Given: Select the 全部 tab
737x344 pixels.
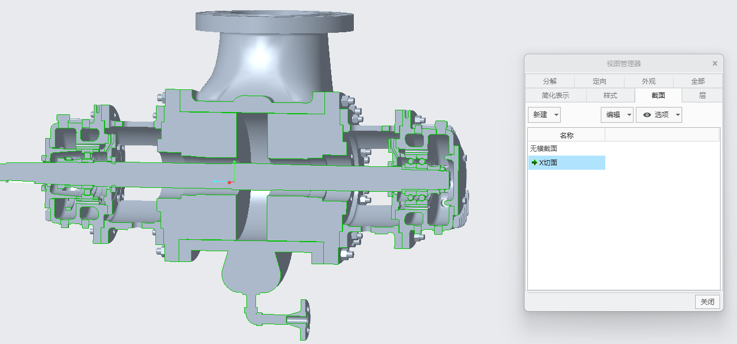Looking at the screenshot, I should (x=697, y=81).
